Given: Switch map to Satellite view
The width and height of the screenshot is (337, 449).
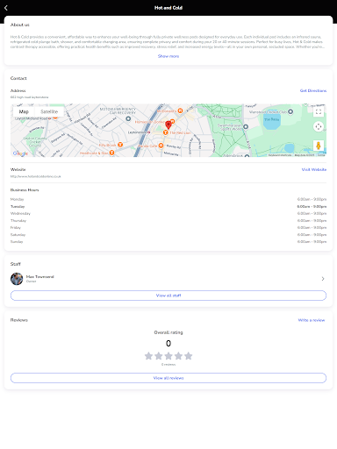Looking at the screenshot, I should [49, 111].
